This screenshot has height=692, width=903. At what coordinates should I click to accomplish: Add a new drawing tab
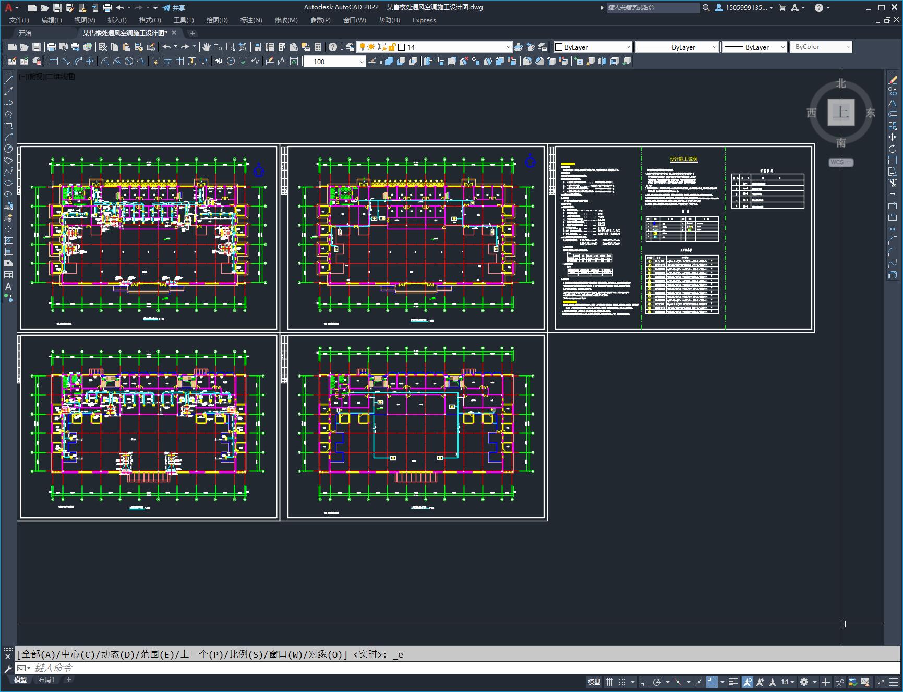(192, 33)
